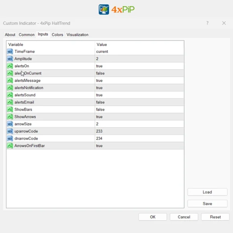Click the ArrowsOnFirstBar boolean icon
The image size is (233, 233).
point(10,146)
